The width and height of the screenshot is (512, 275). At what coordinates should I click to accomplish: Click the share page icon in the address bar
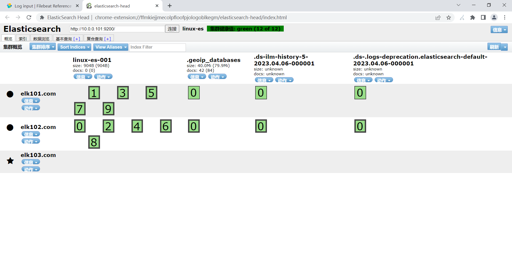click(x=438, y=17)
